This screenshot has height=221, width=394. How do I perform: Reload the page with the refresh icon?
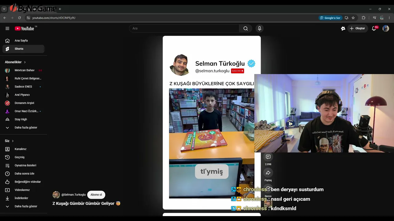19,18
